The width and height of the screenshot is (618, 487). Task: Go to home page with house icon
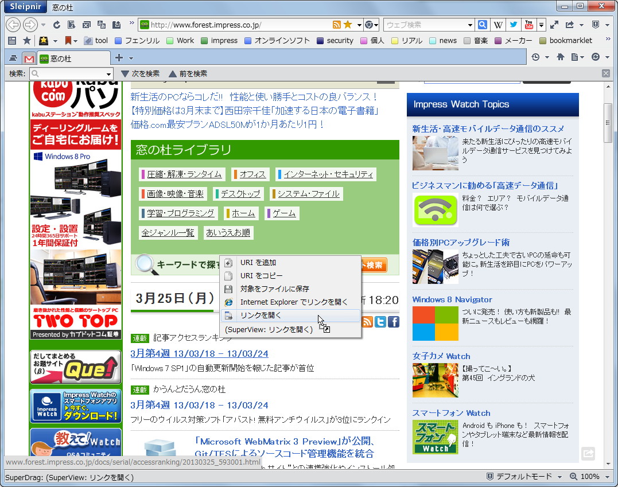click(561, 57)
